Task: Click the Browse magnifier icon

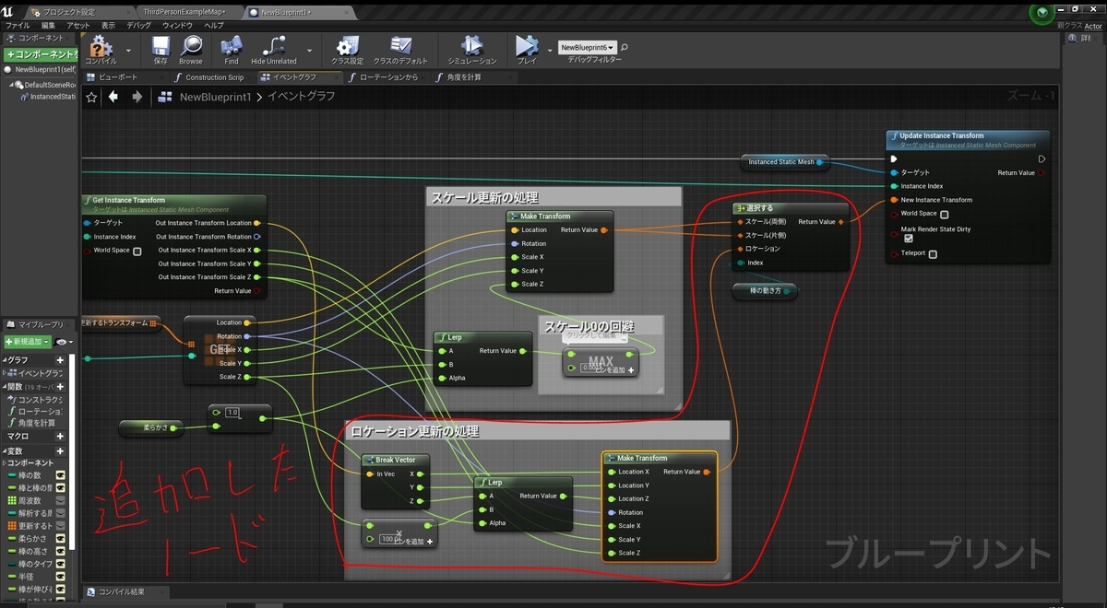Action: 191,45
